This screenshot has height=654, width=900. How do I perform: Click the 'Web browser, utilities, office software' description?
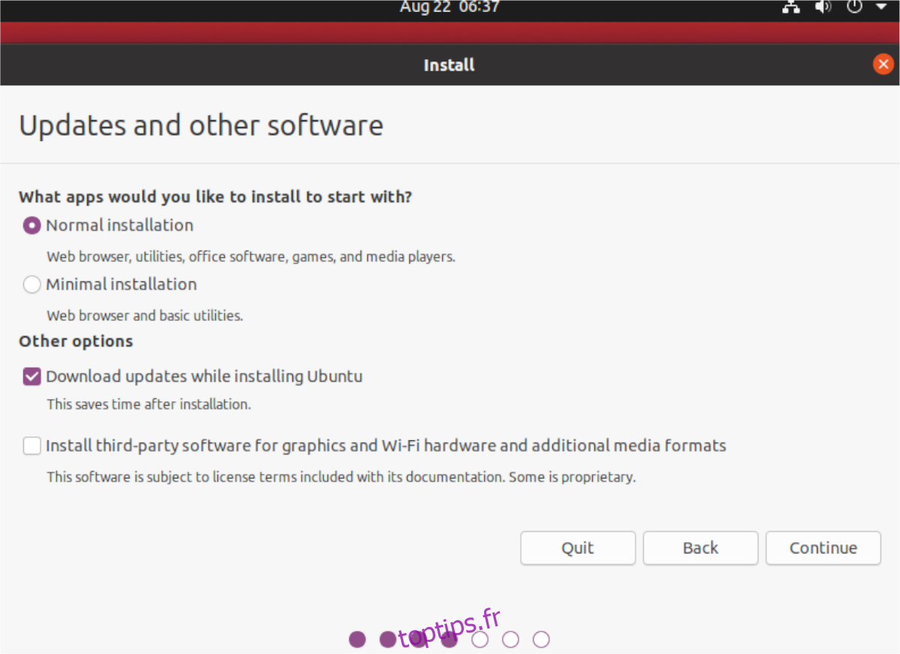click(251, 256)
